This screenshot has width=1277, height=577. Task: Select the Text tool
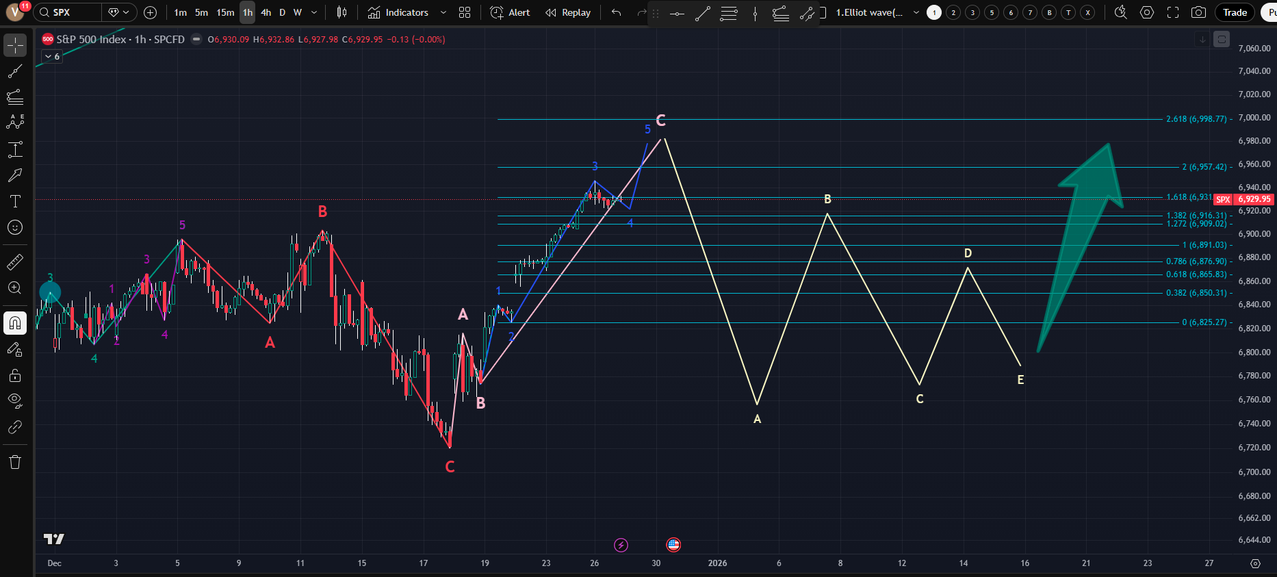click(x=15, y=201)
